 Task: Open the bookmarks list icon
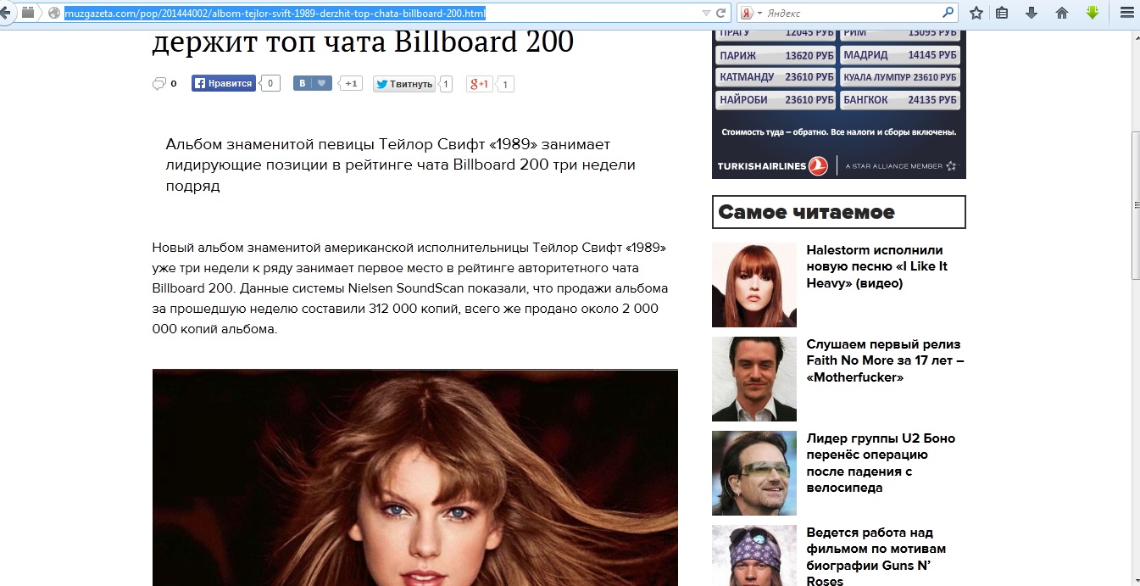1002,14
